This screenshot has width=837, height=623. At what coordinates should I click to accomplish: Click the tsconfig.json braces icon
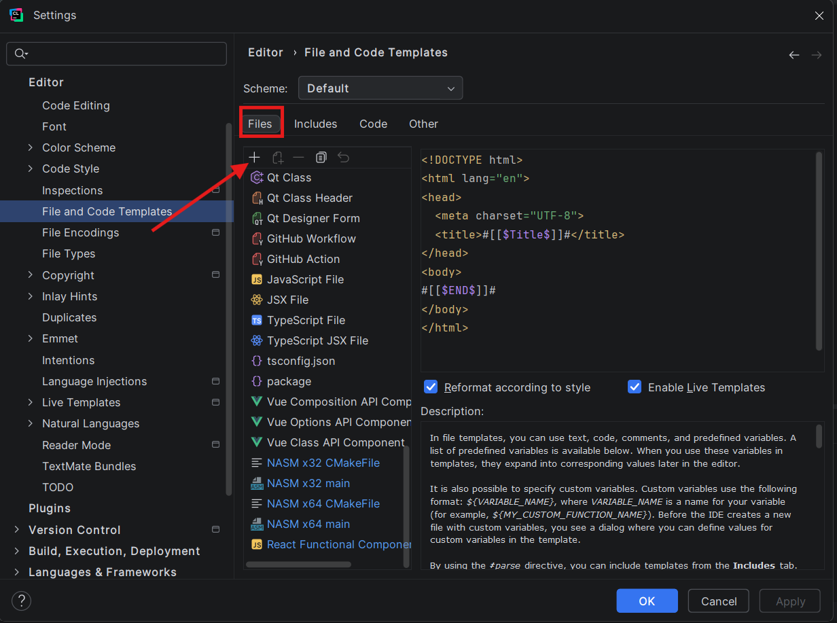point(257,361)
